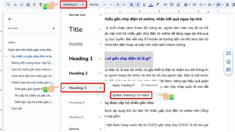The image size is (235, 132).
Task: Select the Paint format roller icon
Action: [x=41, y=4]
